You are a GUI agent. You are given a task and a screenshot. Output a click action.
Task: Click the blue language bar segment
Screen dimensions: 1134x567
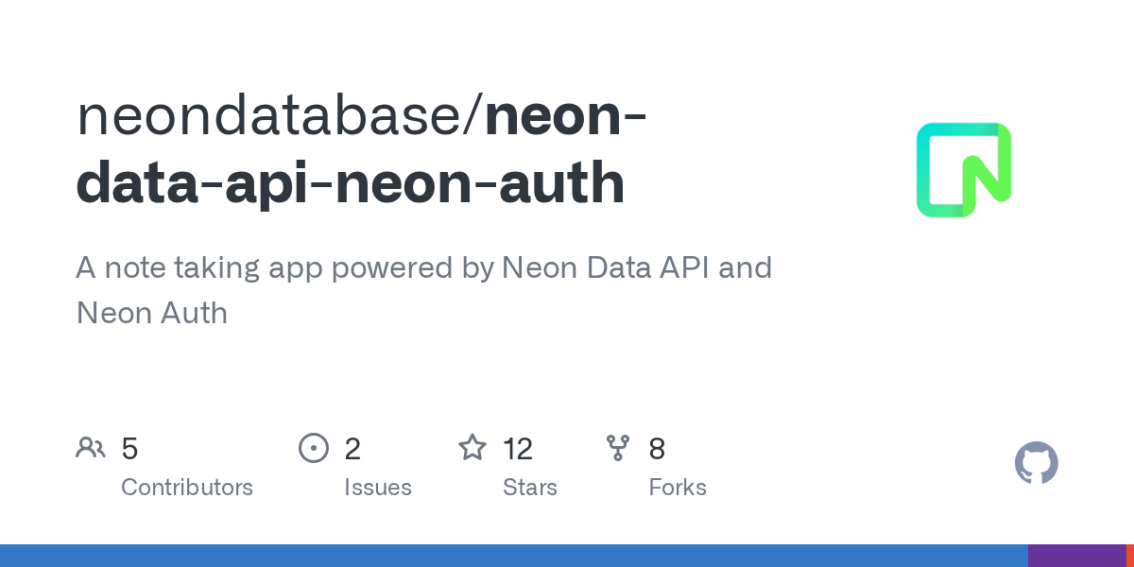tap(510, 556)
